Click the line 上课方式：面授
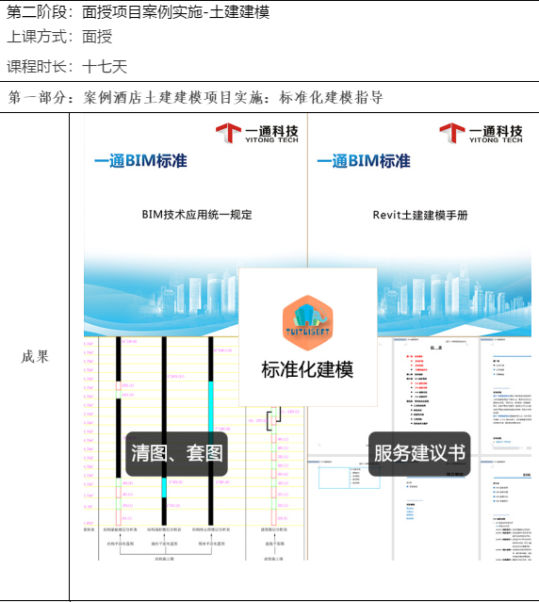 click(x=59, y=37)
